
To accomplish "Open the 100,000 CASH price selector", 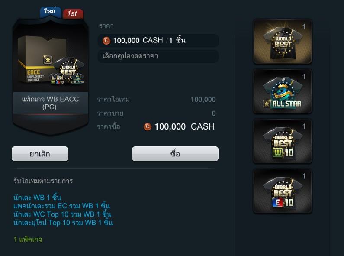I will click(158, 40).
